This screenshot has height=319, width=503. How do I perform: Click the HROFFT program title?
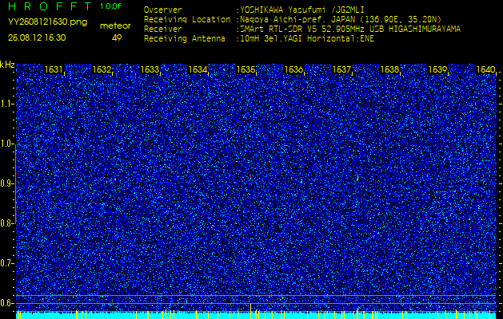click(x=49, y=6)
